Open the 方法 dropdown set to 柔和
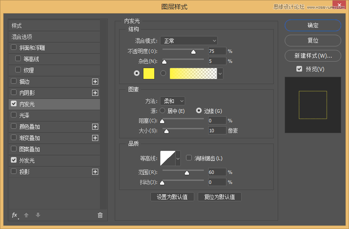The height and width of the screenshot is (229, 349). 173,101
